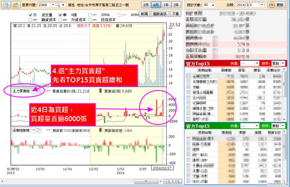Open the 日期 2014/3/3 date dropdown
Screen dimensions: 290x187
262,5
